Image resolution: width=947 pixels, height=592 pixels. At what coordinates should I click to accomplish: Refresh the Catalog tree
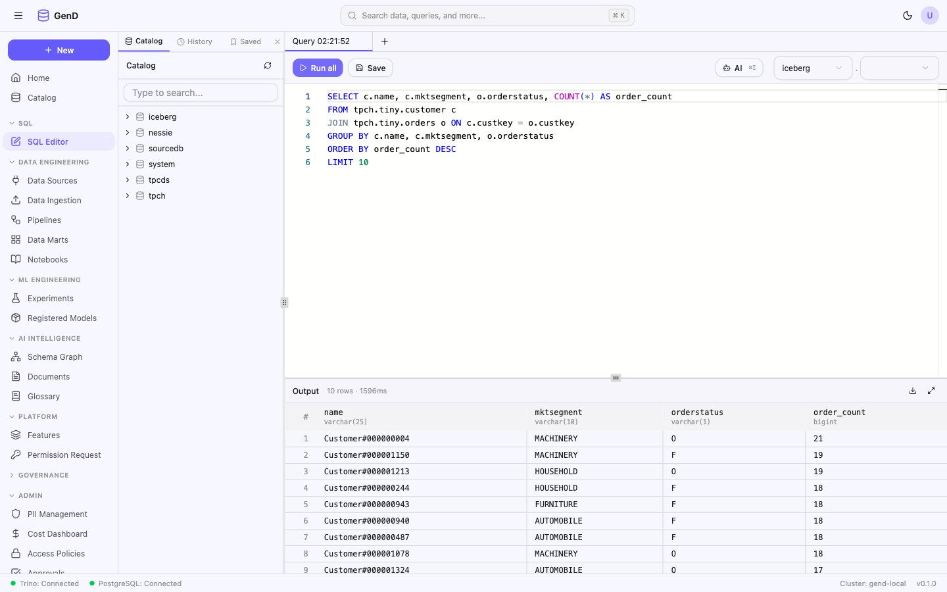coord(268,66)
